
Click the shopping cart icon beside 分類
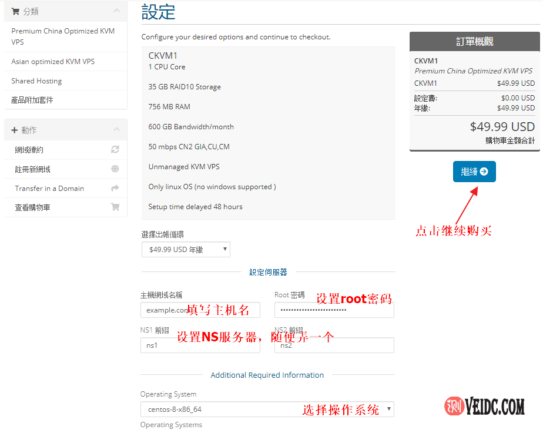click(15, 11)
